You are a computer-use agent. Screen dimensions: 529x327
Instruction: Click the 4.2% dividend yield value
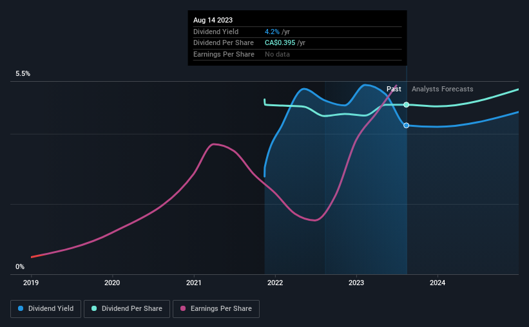(272, 32)
